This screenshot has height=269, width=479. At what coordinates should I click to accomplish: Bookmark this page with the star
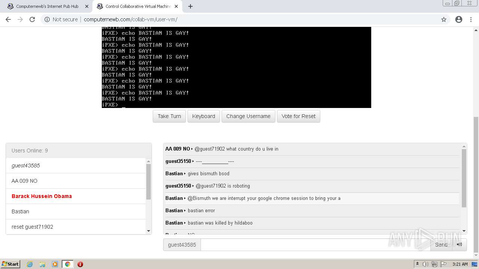pyautogui.click(x=444, y=19)
